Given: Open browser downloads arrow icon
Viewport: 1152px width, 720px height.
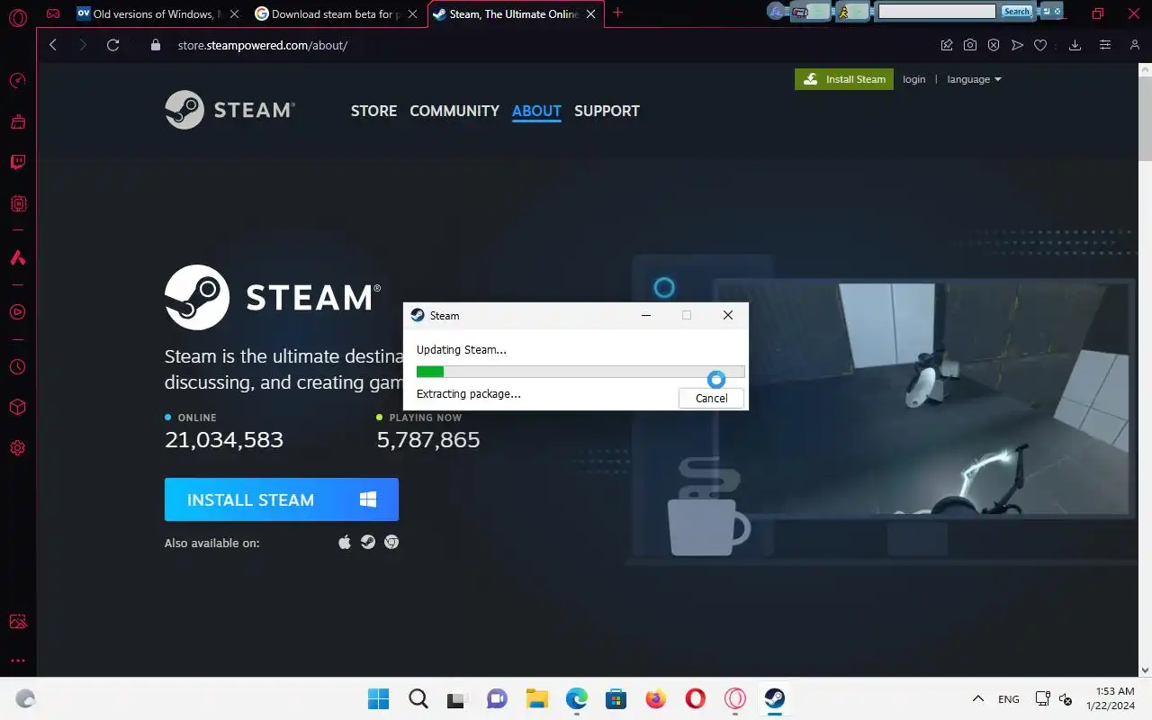Looking at the screenshot, I should tap(1075, 45).
